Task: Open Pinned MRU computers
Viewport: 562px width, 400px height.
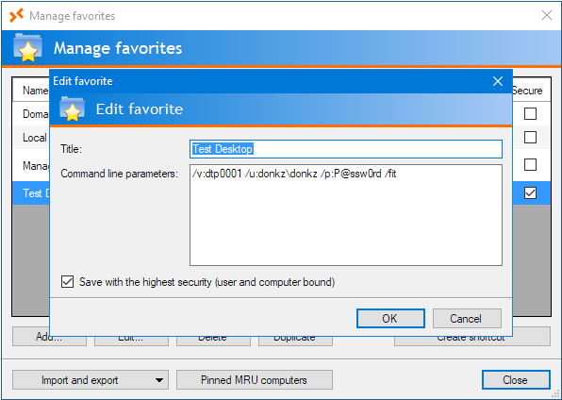Action: coord(254,380)
